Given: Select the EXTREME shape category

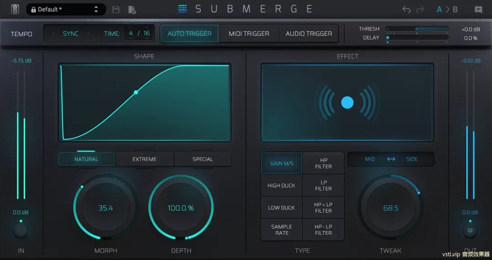Looking at the screenshot, I should (144, 159).
